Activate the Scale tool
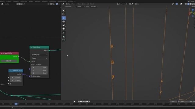Viewport: 195px width, 109px height. (x=64, y=25)
